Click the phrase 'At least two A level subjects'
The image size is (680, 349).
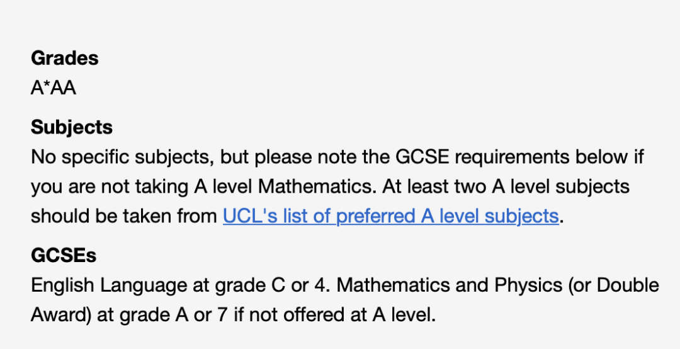tap(506, 186)
